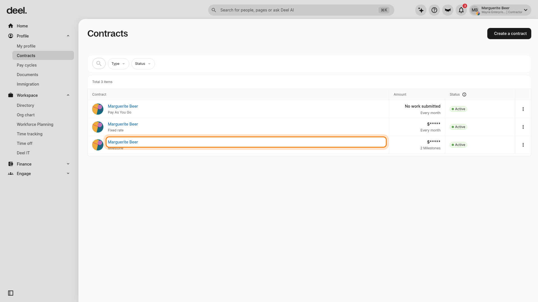
Task: Click the Finance wallet icon
Action: point(11,164)
